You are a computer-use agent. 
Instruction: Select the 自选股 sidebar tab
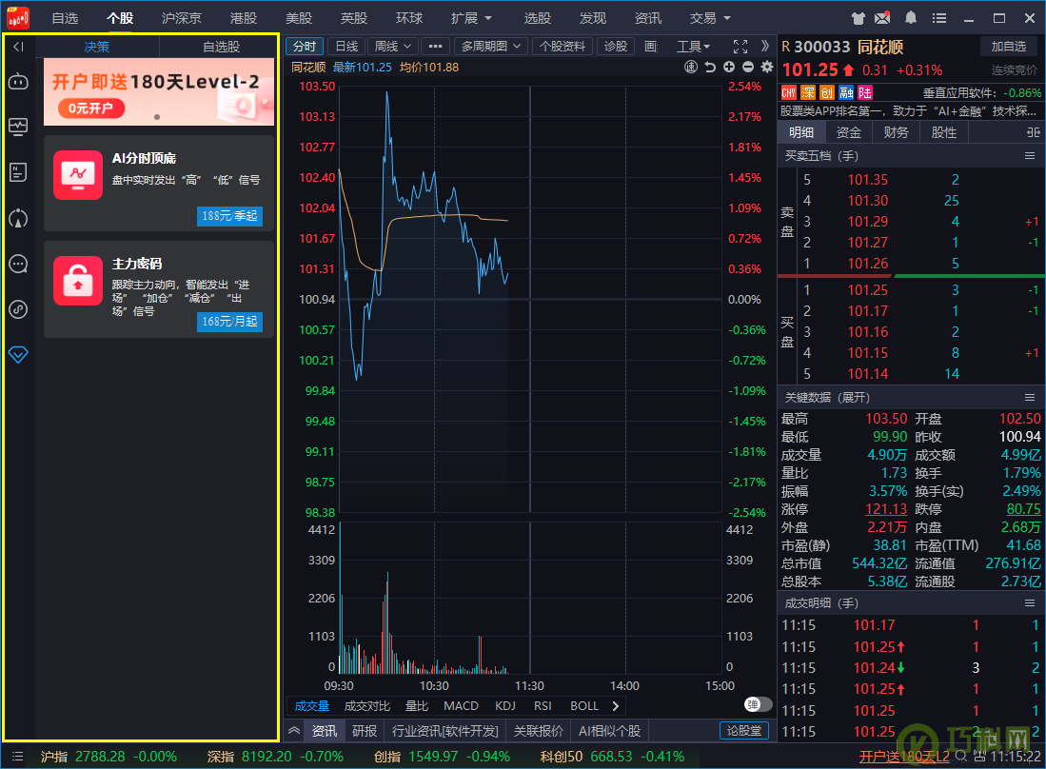pos(221,47)
